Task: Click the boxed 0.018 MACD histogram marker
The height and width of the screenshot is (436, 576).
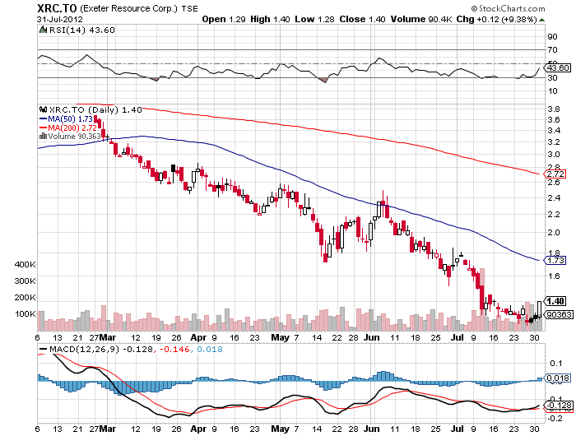Action: [x=558, y=378]
